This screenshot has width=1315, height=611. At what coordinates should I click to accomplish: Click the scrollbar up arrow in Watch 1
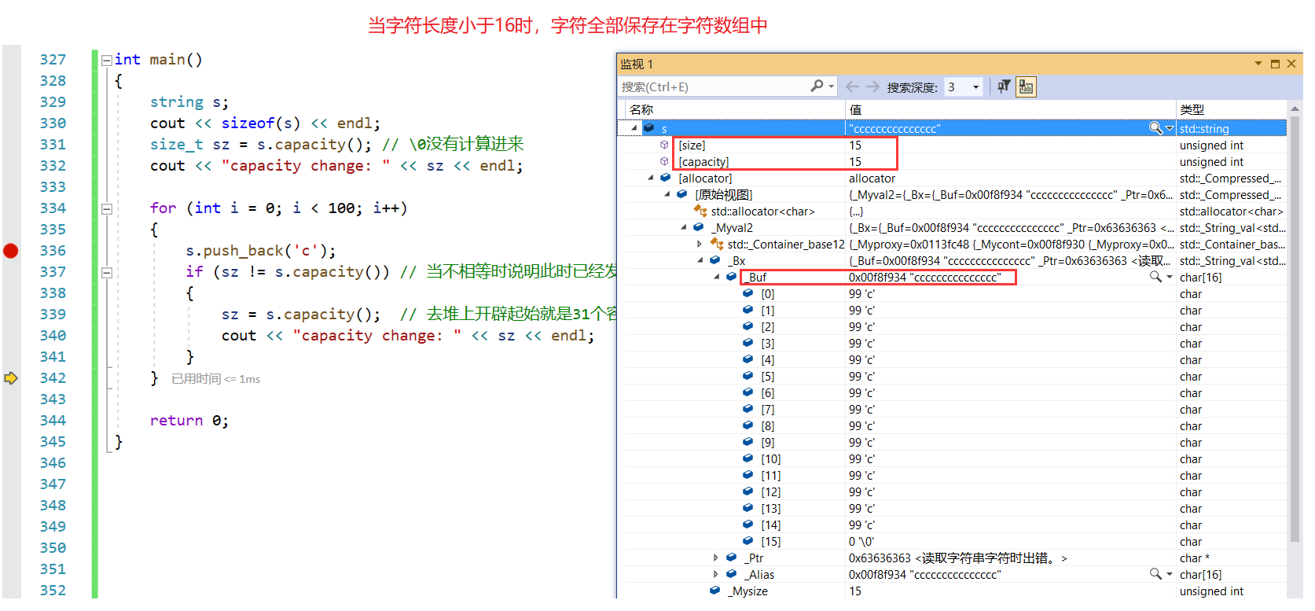click(1295, 109)
